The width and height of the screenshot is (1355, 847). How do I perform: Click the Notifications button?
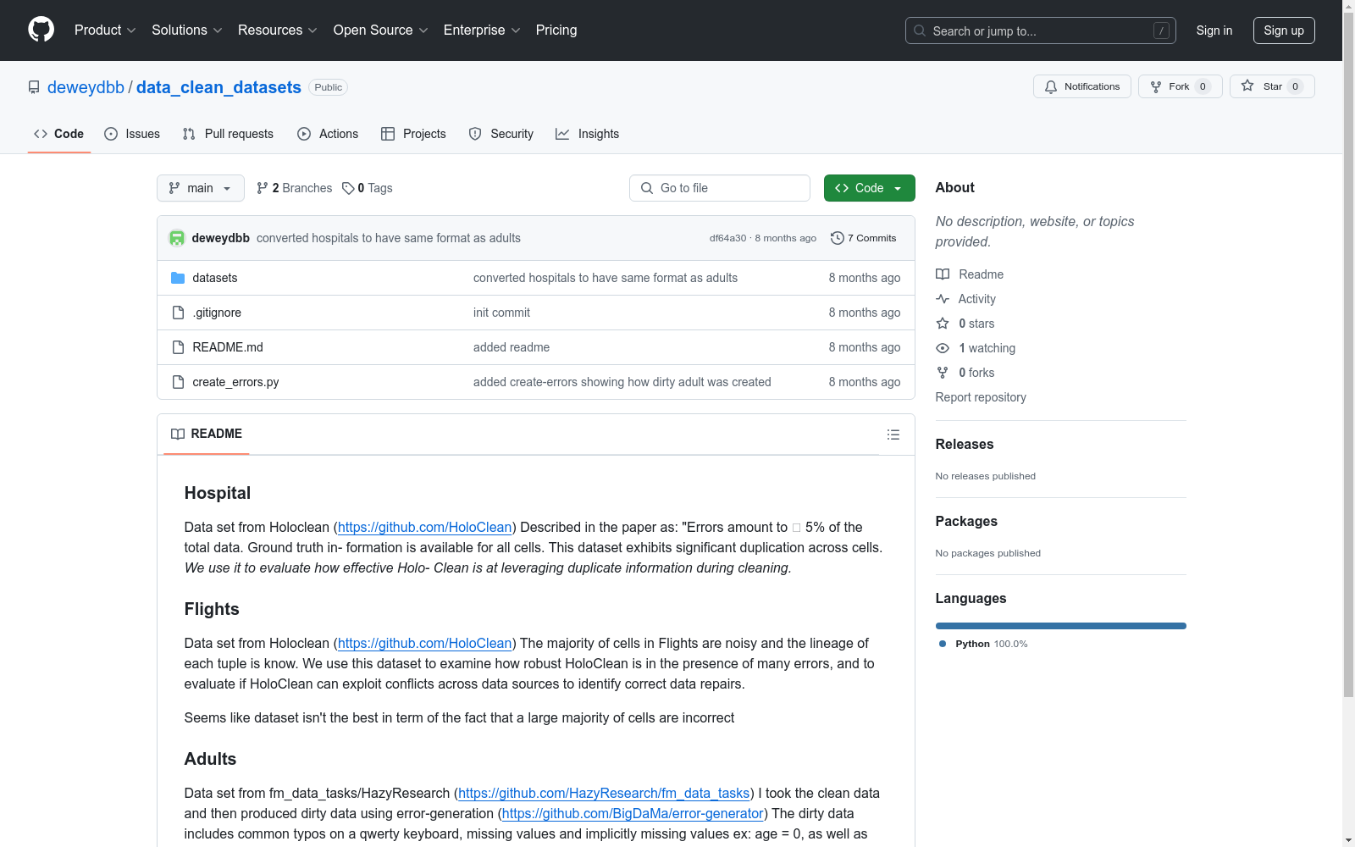point(1082,86)
